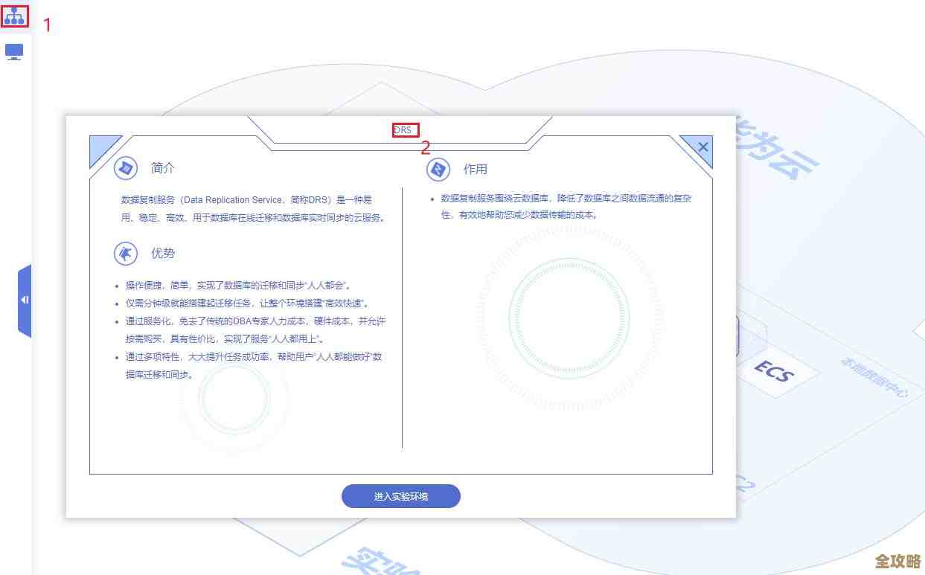925x575 pixels.
Task: Click the circular progress ring in the 作用 panel
Action: (570, 318)
